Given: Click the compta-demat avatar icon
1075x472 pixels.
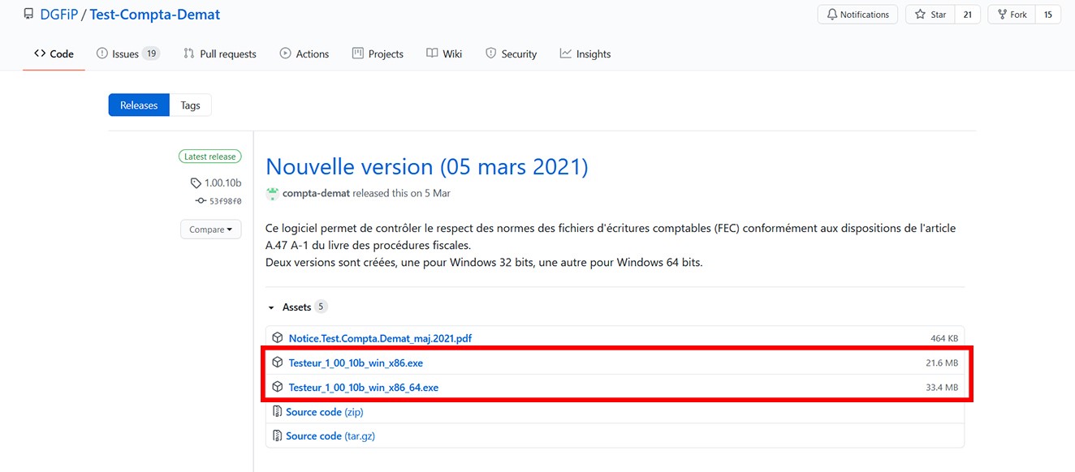Looking at the screenshot, I should coord(272,194).
